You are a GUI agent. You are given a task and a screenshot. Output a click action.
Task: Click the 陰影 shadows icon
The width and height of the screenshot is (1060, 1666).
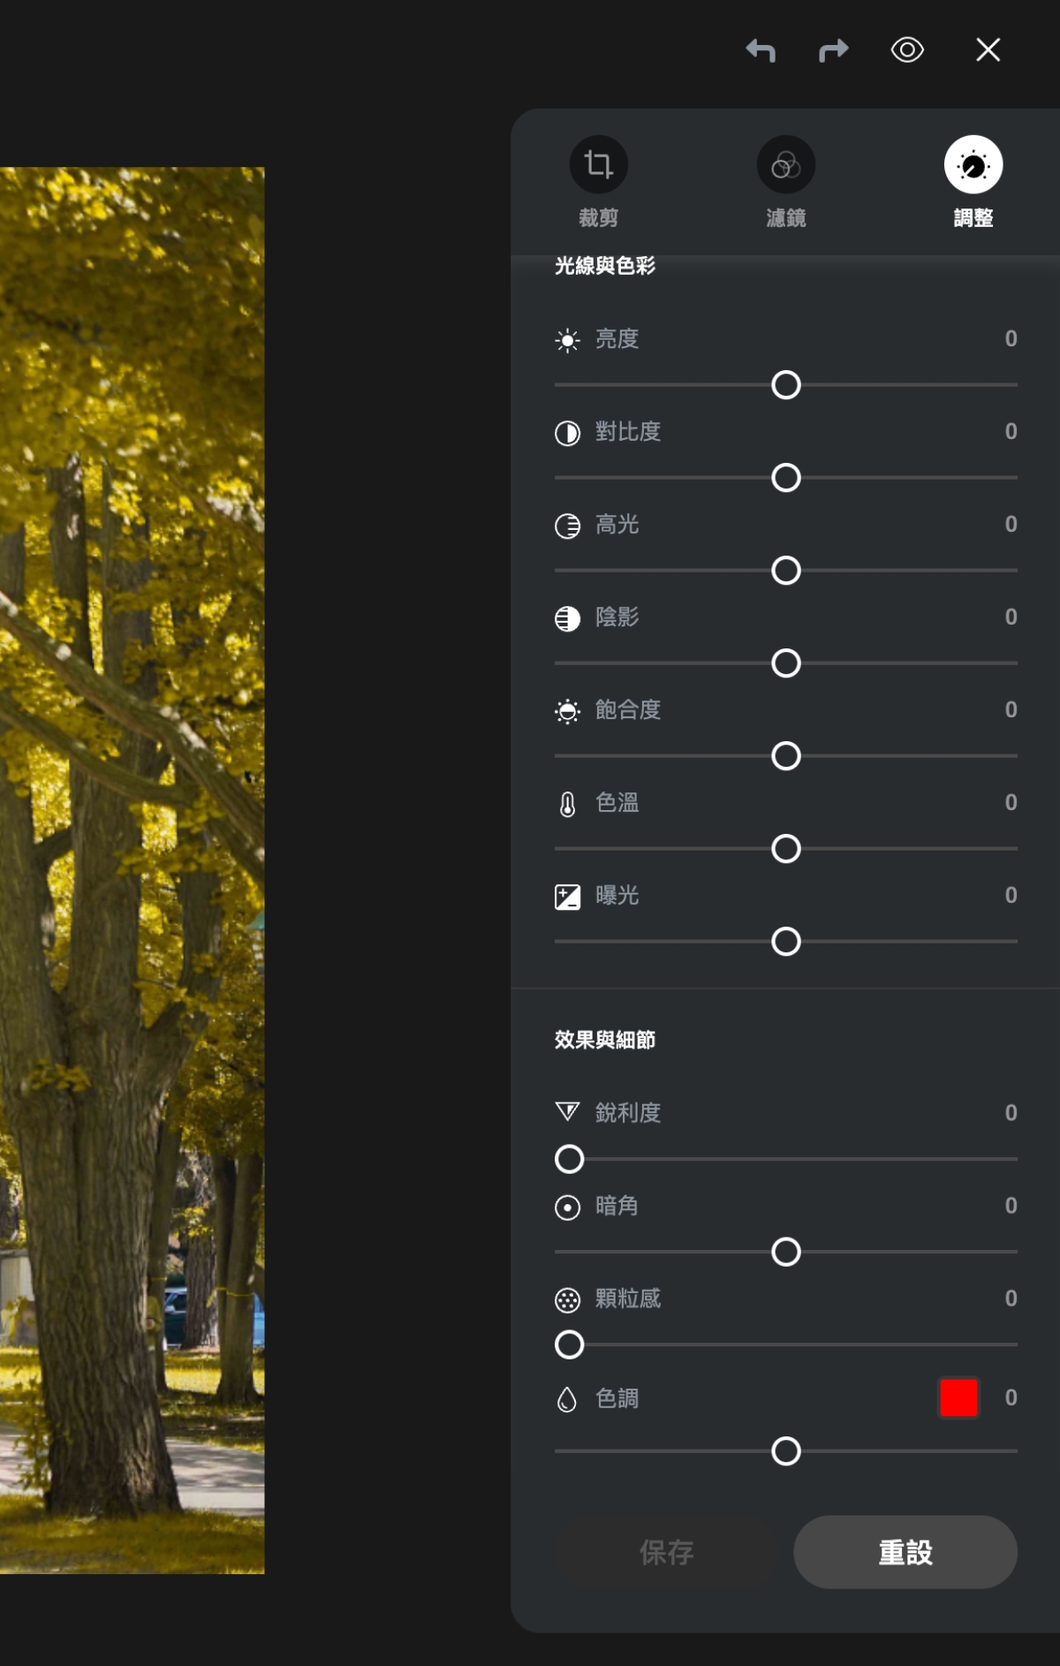point(567,618)
